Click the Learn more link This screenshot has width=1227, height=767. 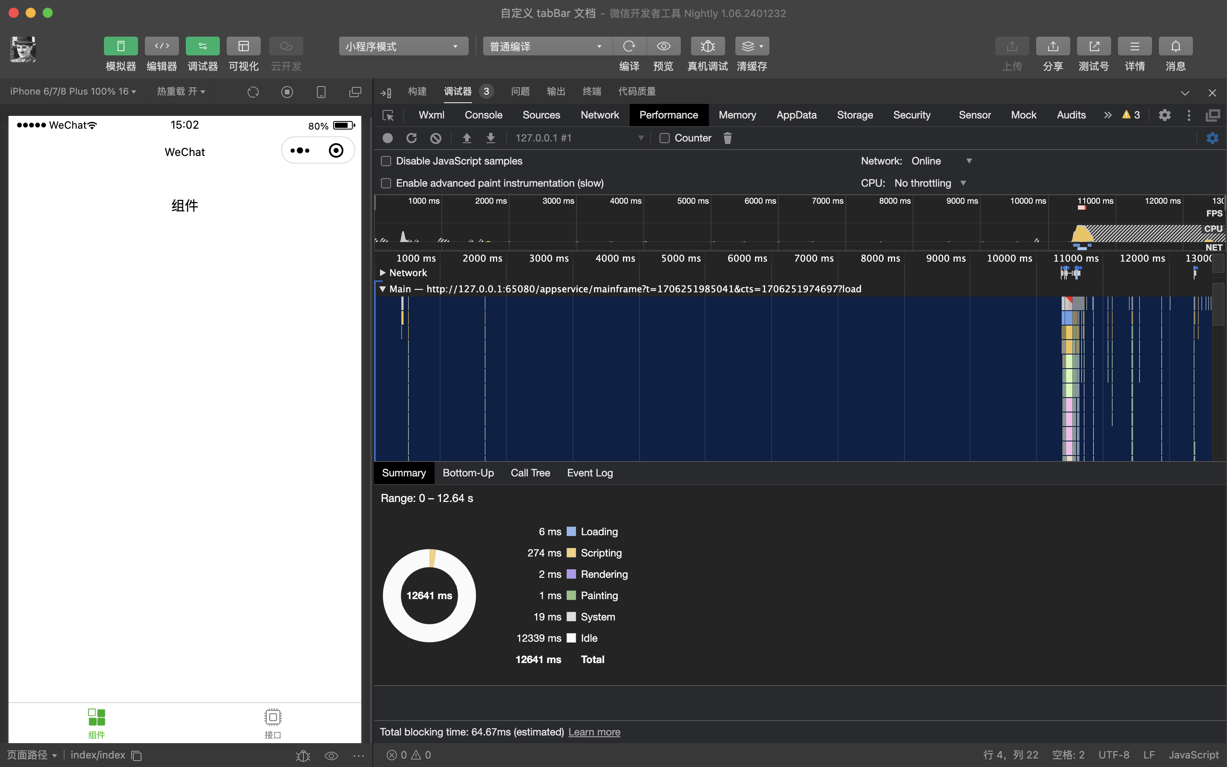tap(594, 732)
